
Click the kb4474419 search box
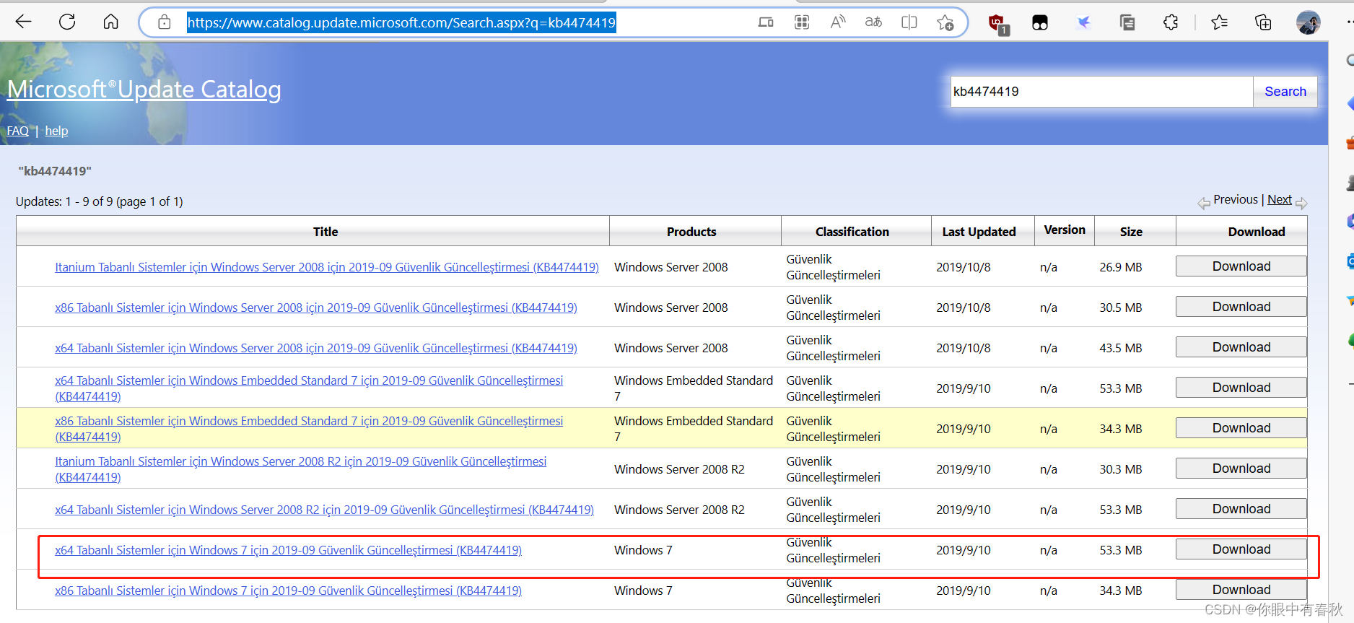point(1101,92)
